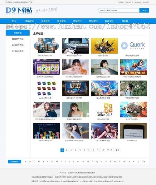Open the 地下城与勇士 DNF thumbnail
This screenshot has width=156, height=185.
(133, 110)
